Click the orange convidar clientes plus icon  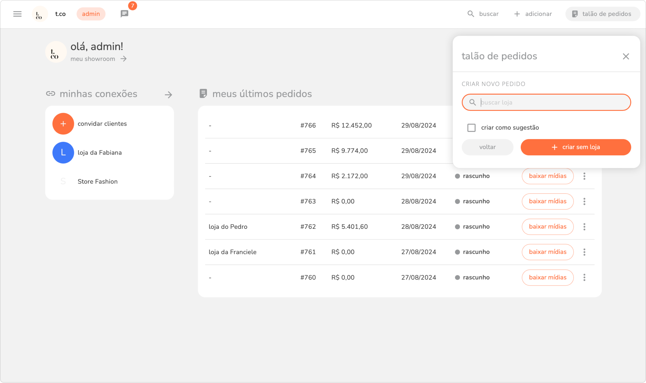(63, 124)
